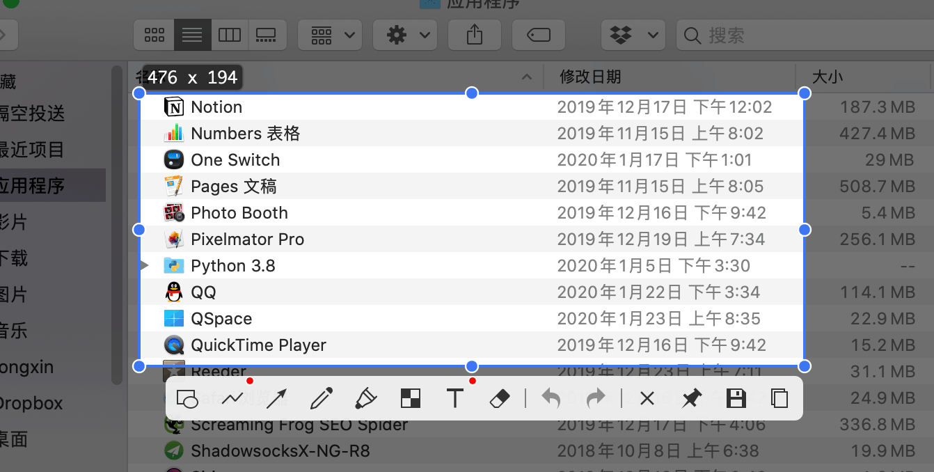Select the polyline drawing tool

tap(233, 398)
